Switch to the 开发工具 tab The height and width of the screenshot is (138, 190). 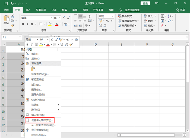coord(98,10)
